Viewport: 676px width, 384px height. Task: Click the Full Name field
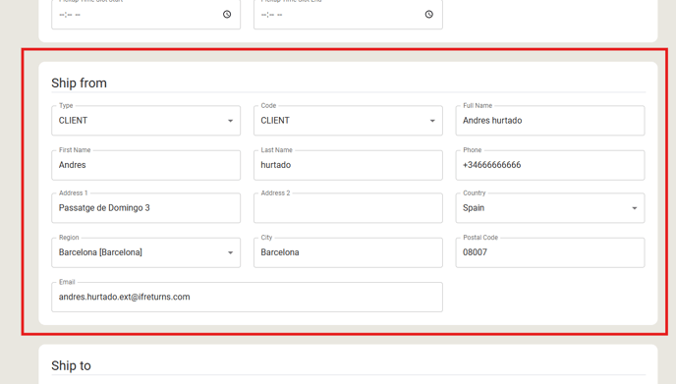pos(550,121)
